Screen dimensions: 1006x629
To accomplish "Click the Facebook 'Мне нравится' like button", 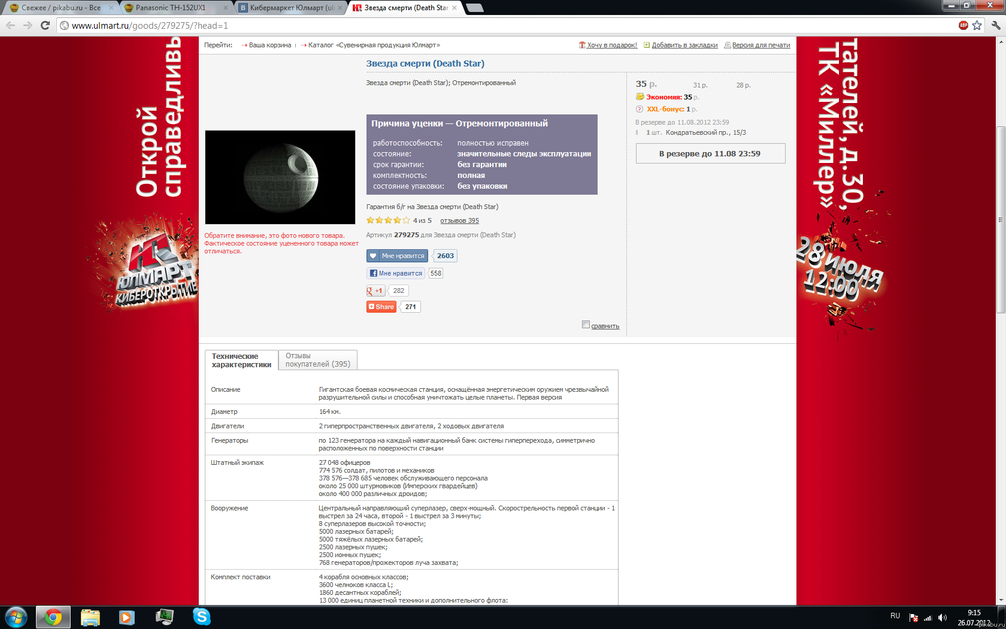I will (396, 273).
